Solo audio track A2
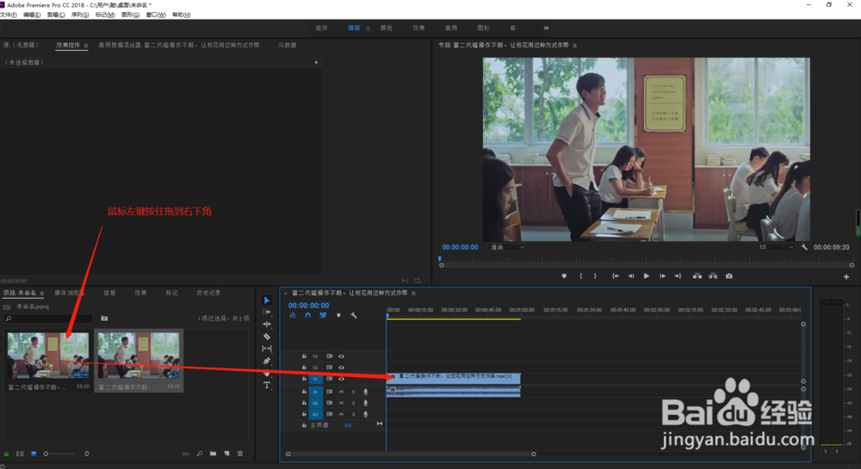 [x=353, y=404]
